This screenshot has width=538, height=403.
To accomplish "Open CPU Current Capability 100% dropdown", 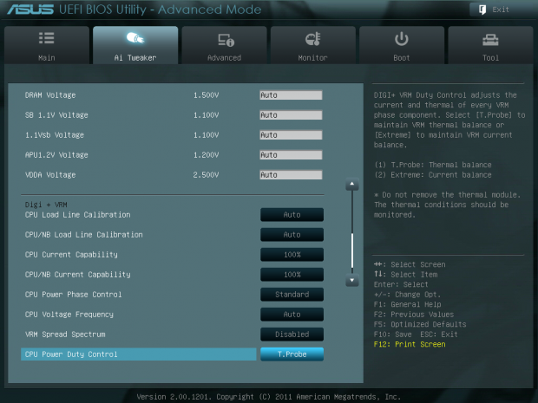I will point(292,255).
